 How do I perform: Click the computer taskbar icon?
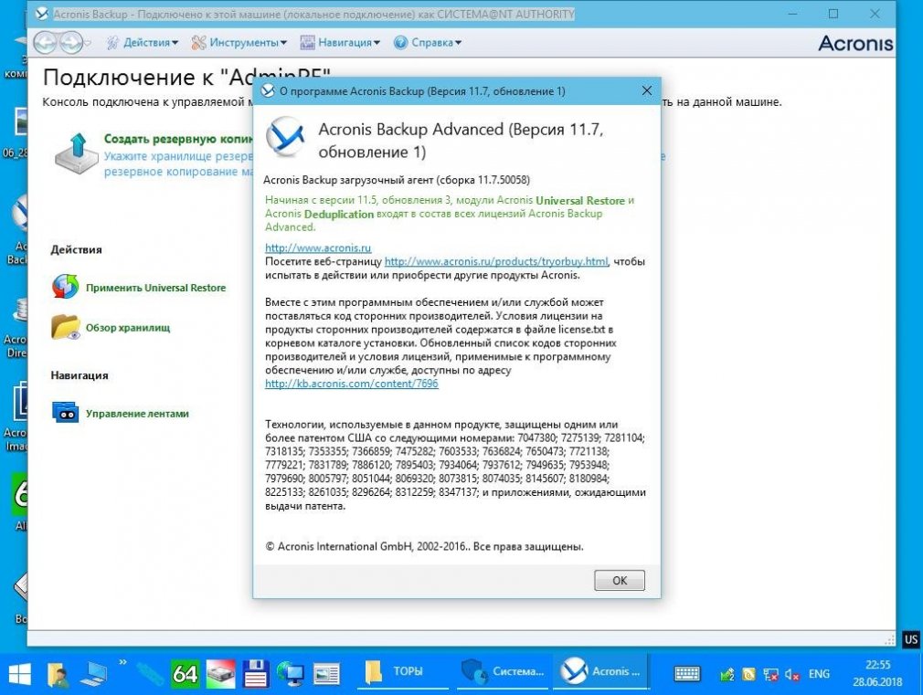93,674
